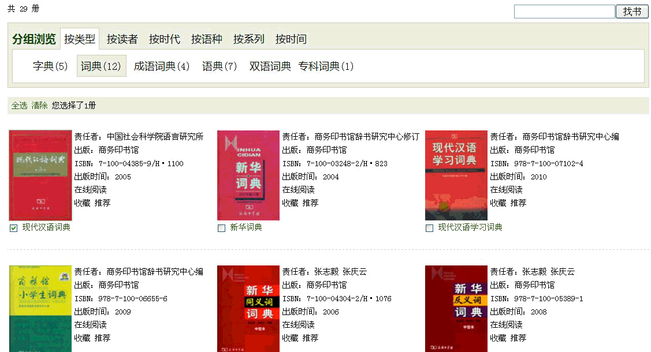Switch to the 按时间 tab
Viewport: 651px width, 352px height.
point(291,39)
